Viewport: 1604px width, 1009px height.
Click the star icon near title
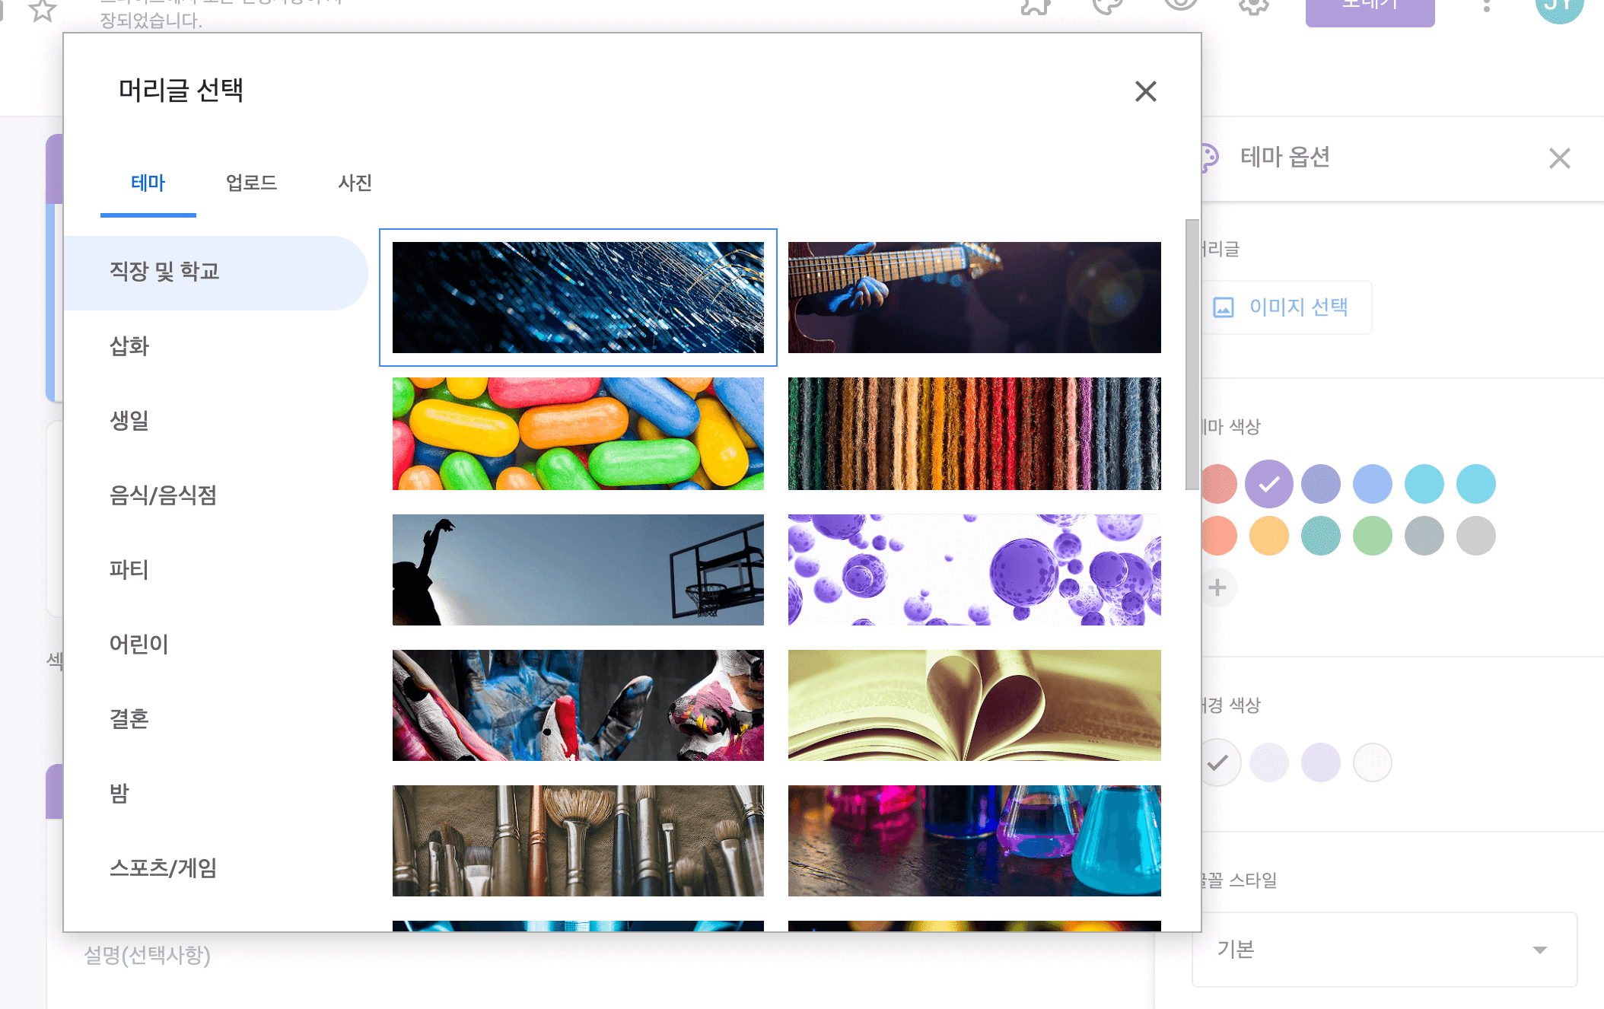42,11
